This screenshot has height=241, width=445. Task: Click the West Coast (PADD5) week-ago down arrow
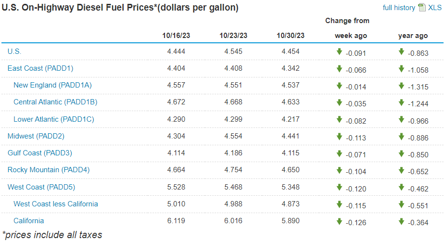(x=339, y=187)
